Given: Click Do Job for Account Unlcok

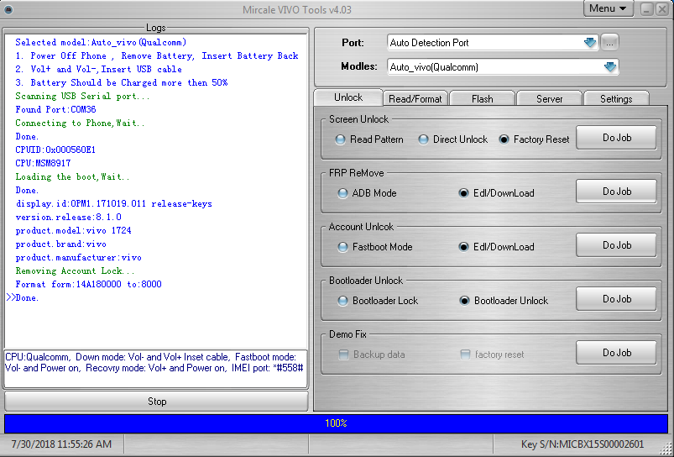Looking at the screenshot, I should [616, 245].
